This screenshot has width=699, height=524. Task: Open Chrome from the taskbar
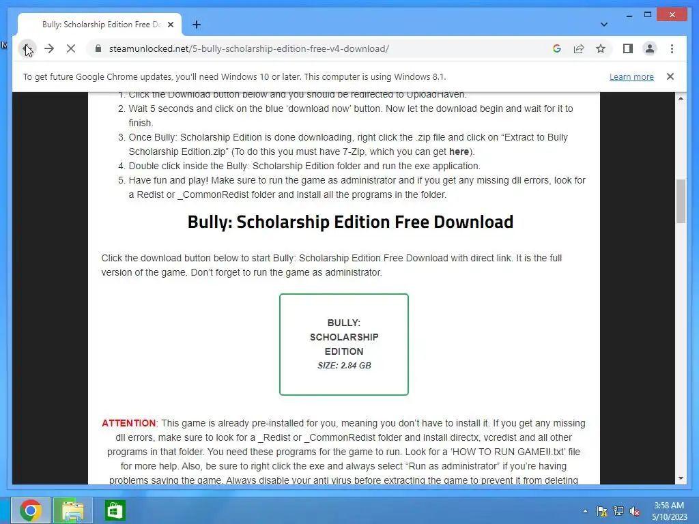point(30,510)
